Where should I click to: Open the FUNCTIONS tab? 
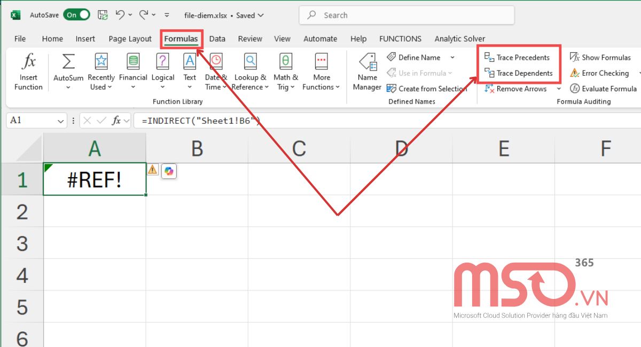tap(400, 38)
